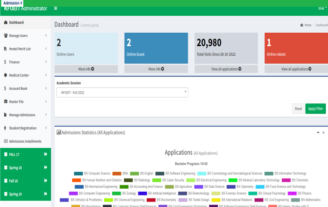Close the Admission tab with X
Image resolution: width=328 pixels, height=207 pixels.
point(21,3)
